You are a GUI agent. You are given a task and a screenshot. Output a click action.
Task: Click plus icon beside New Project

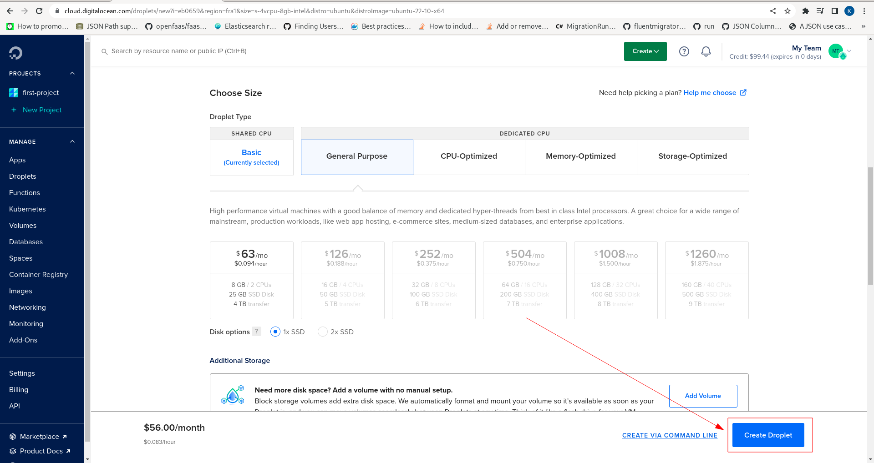(x=14, y=110)
